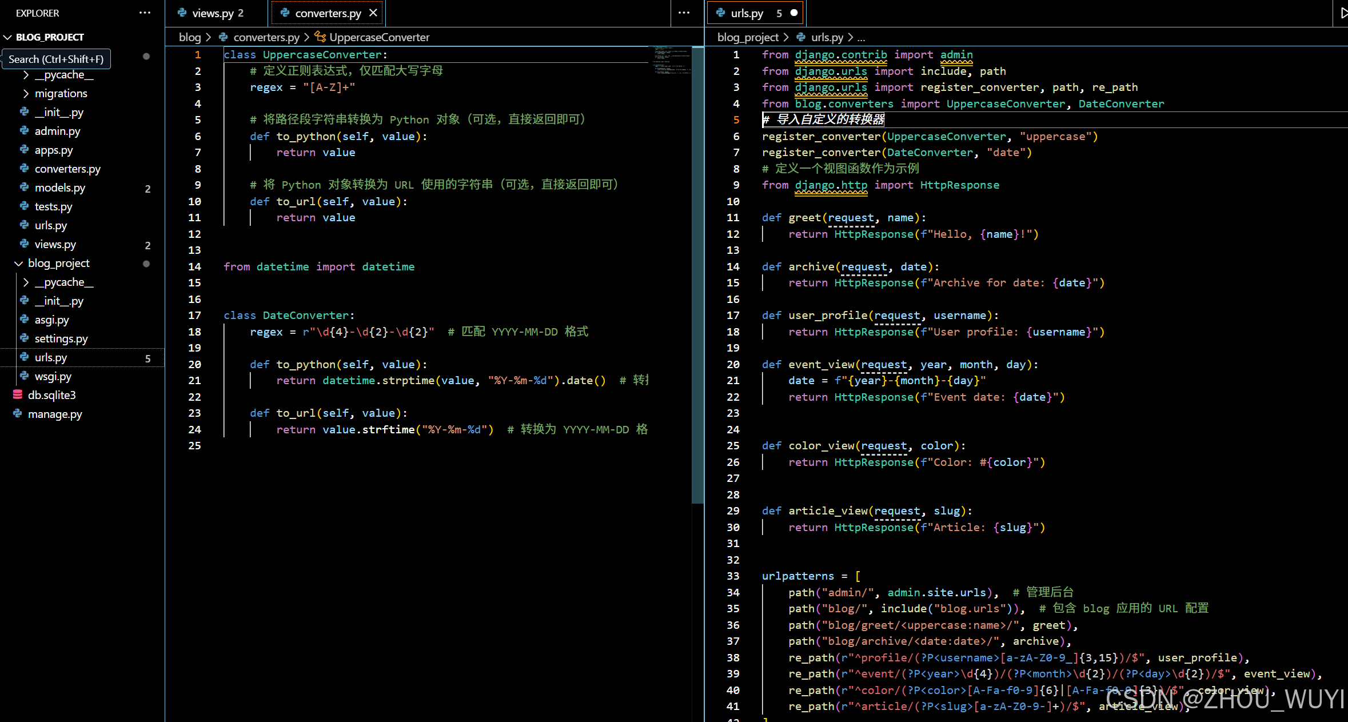This screenshot has width=1348, height=722.
Task: Open admin.py in explorer
Action: coord(57,131)
